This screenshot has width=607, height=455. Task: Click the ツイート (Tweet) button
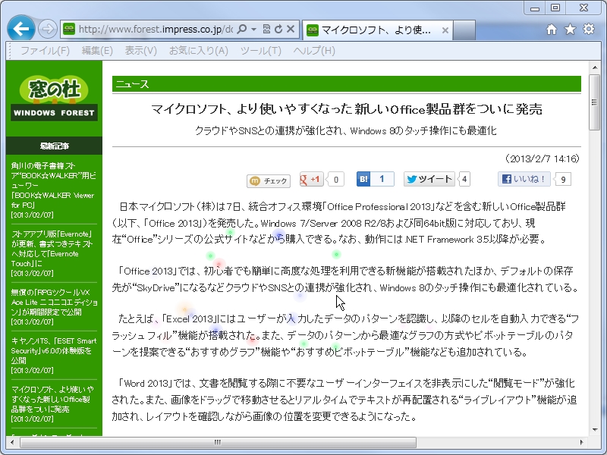[x=429, y=179]
